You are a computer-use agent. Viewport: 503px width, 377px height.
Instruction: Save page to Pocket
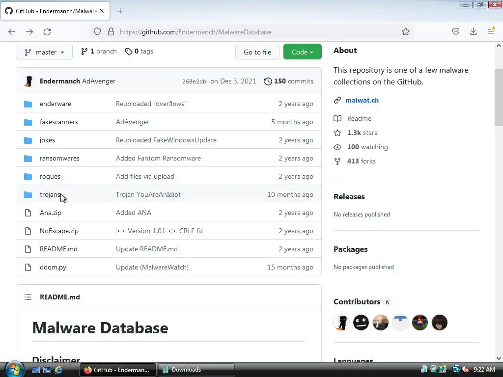455,32
